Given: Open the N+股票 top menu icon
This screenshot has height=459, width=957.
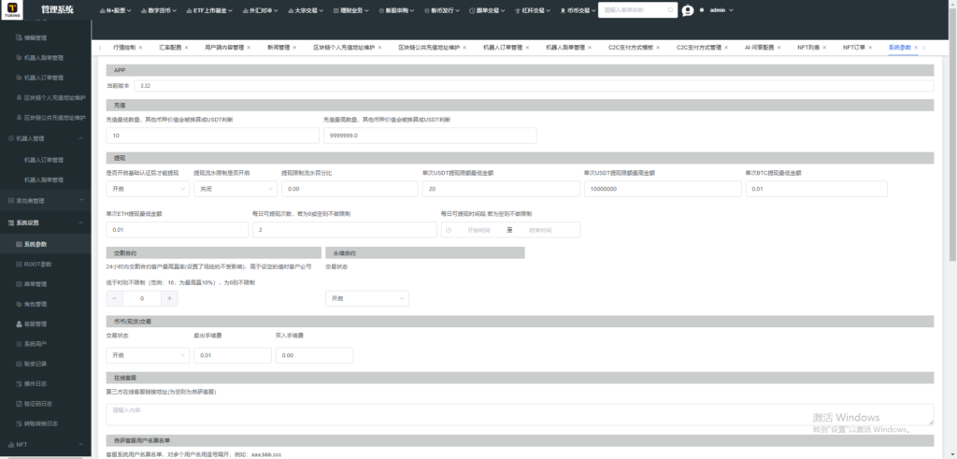Looking at the screenshot, I should click(102, 10).
